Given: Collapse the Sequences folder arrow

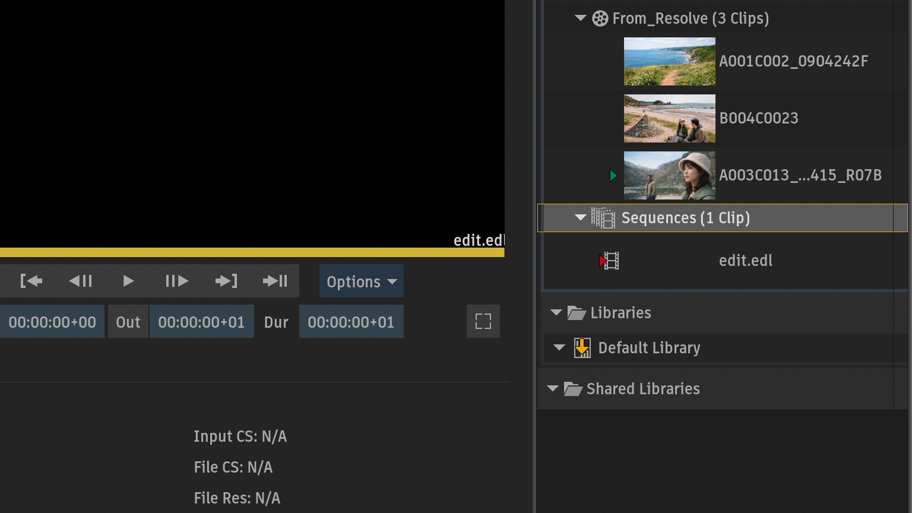Looking at the screenshot, I should pyautogui.click(x=581, y=218).
